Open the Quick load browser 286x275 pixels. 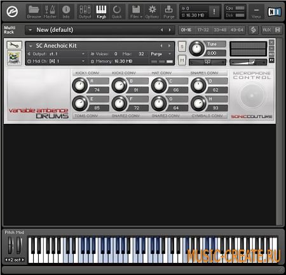point(117,12)
